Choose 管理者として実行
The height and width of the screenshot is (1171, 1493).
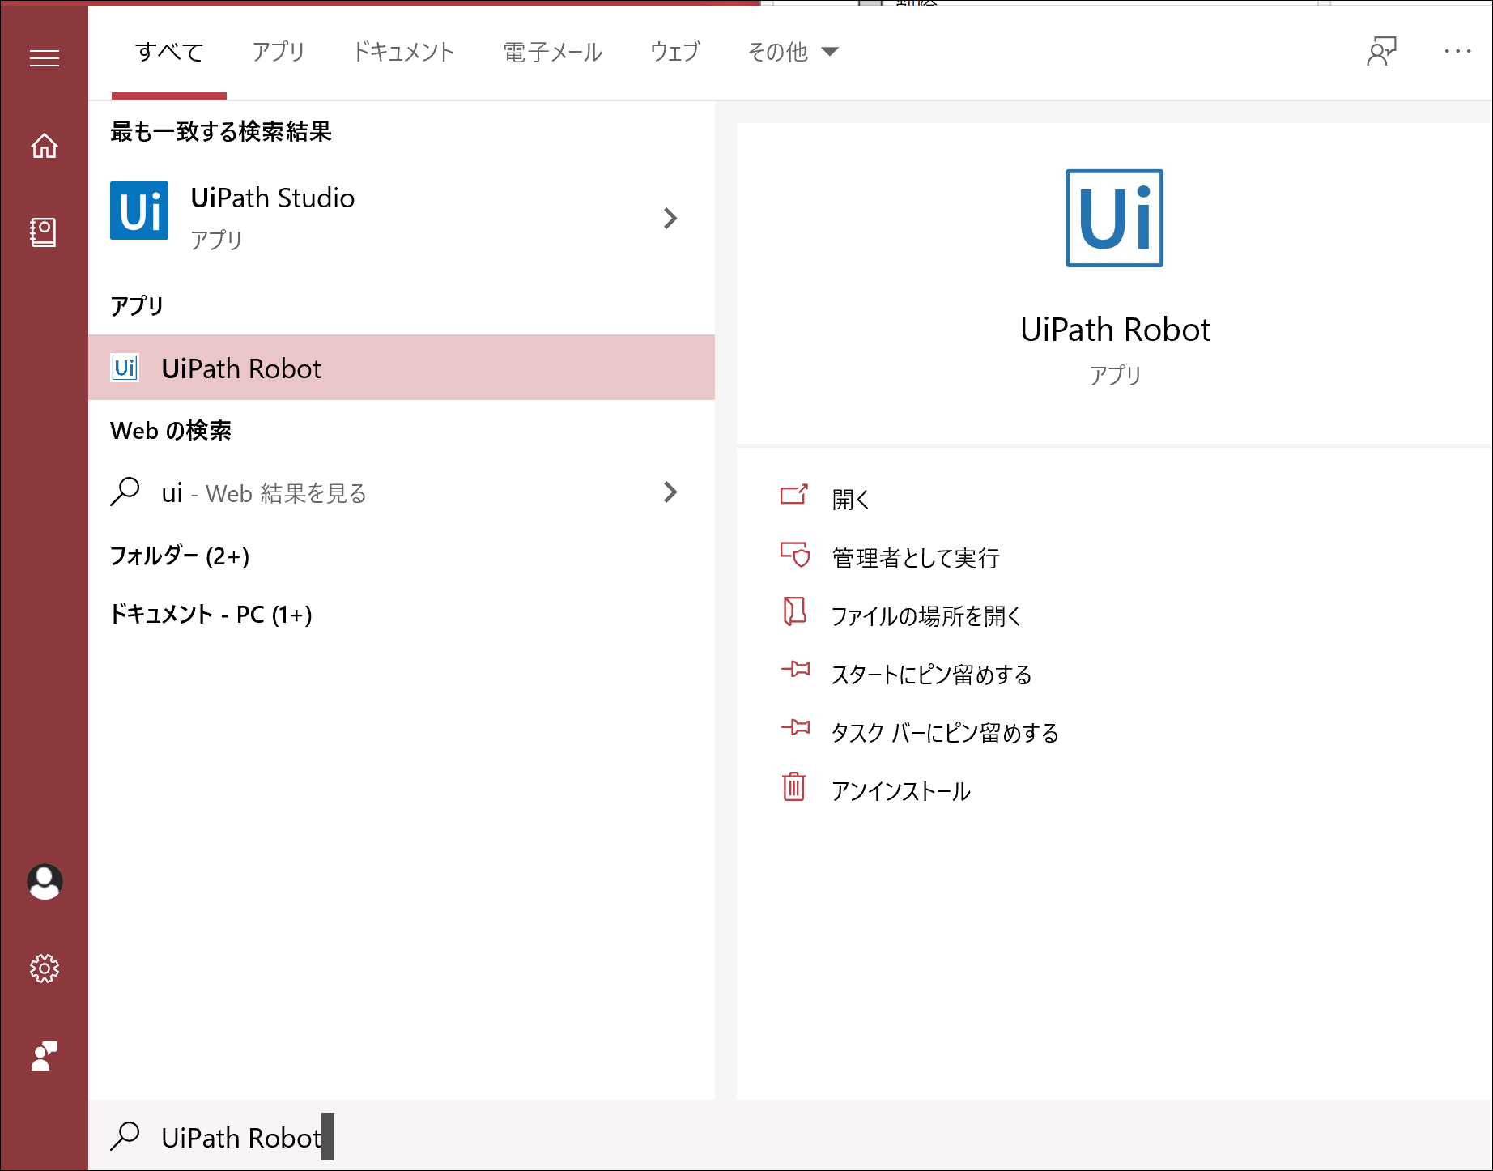coord(916,557)
